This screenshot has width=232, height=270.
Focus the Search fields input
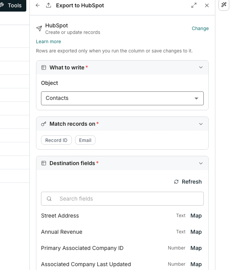(122, 199)
